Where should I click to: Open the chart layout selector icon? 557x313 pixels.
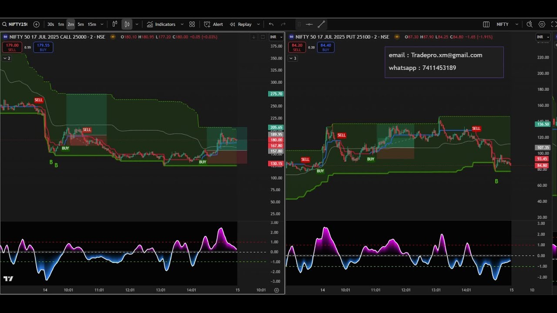pos(486,24)
